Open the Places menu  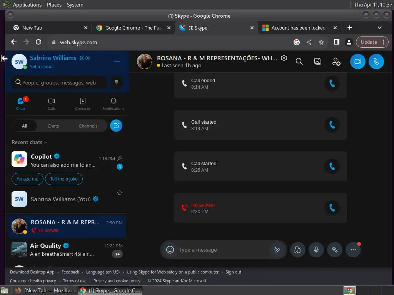click(54, 5)
